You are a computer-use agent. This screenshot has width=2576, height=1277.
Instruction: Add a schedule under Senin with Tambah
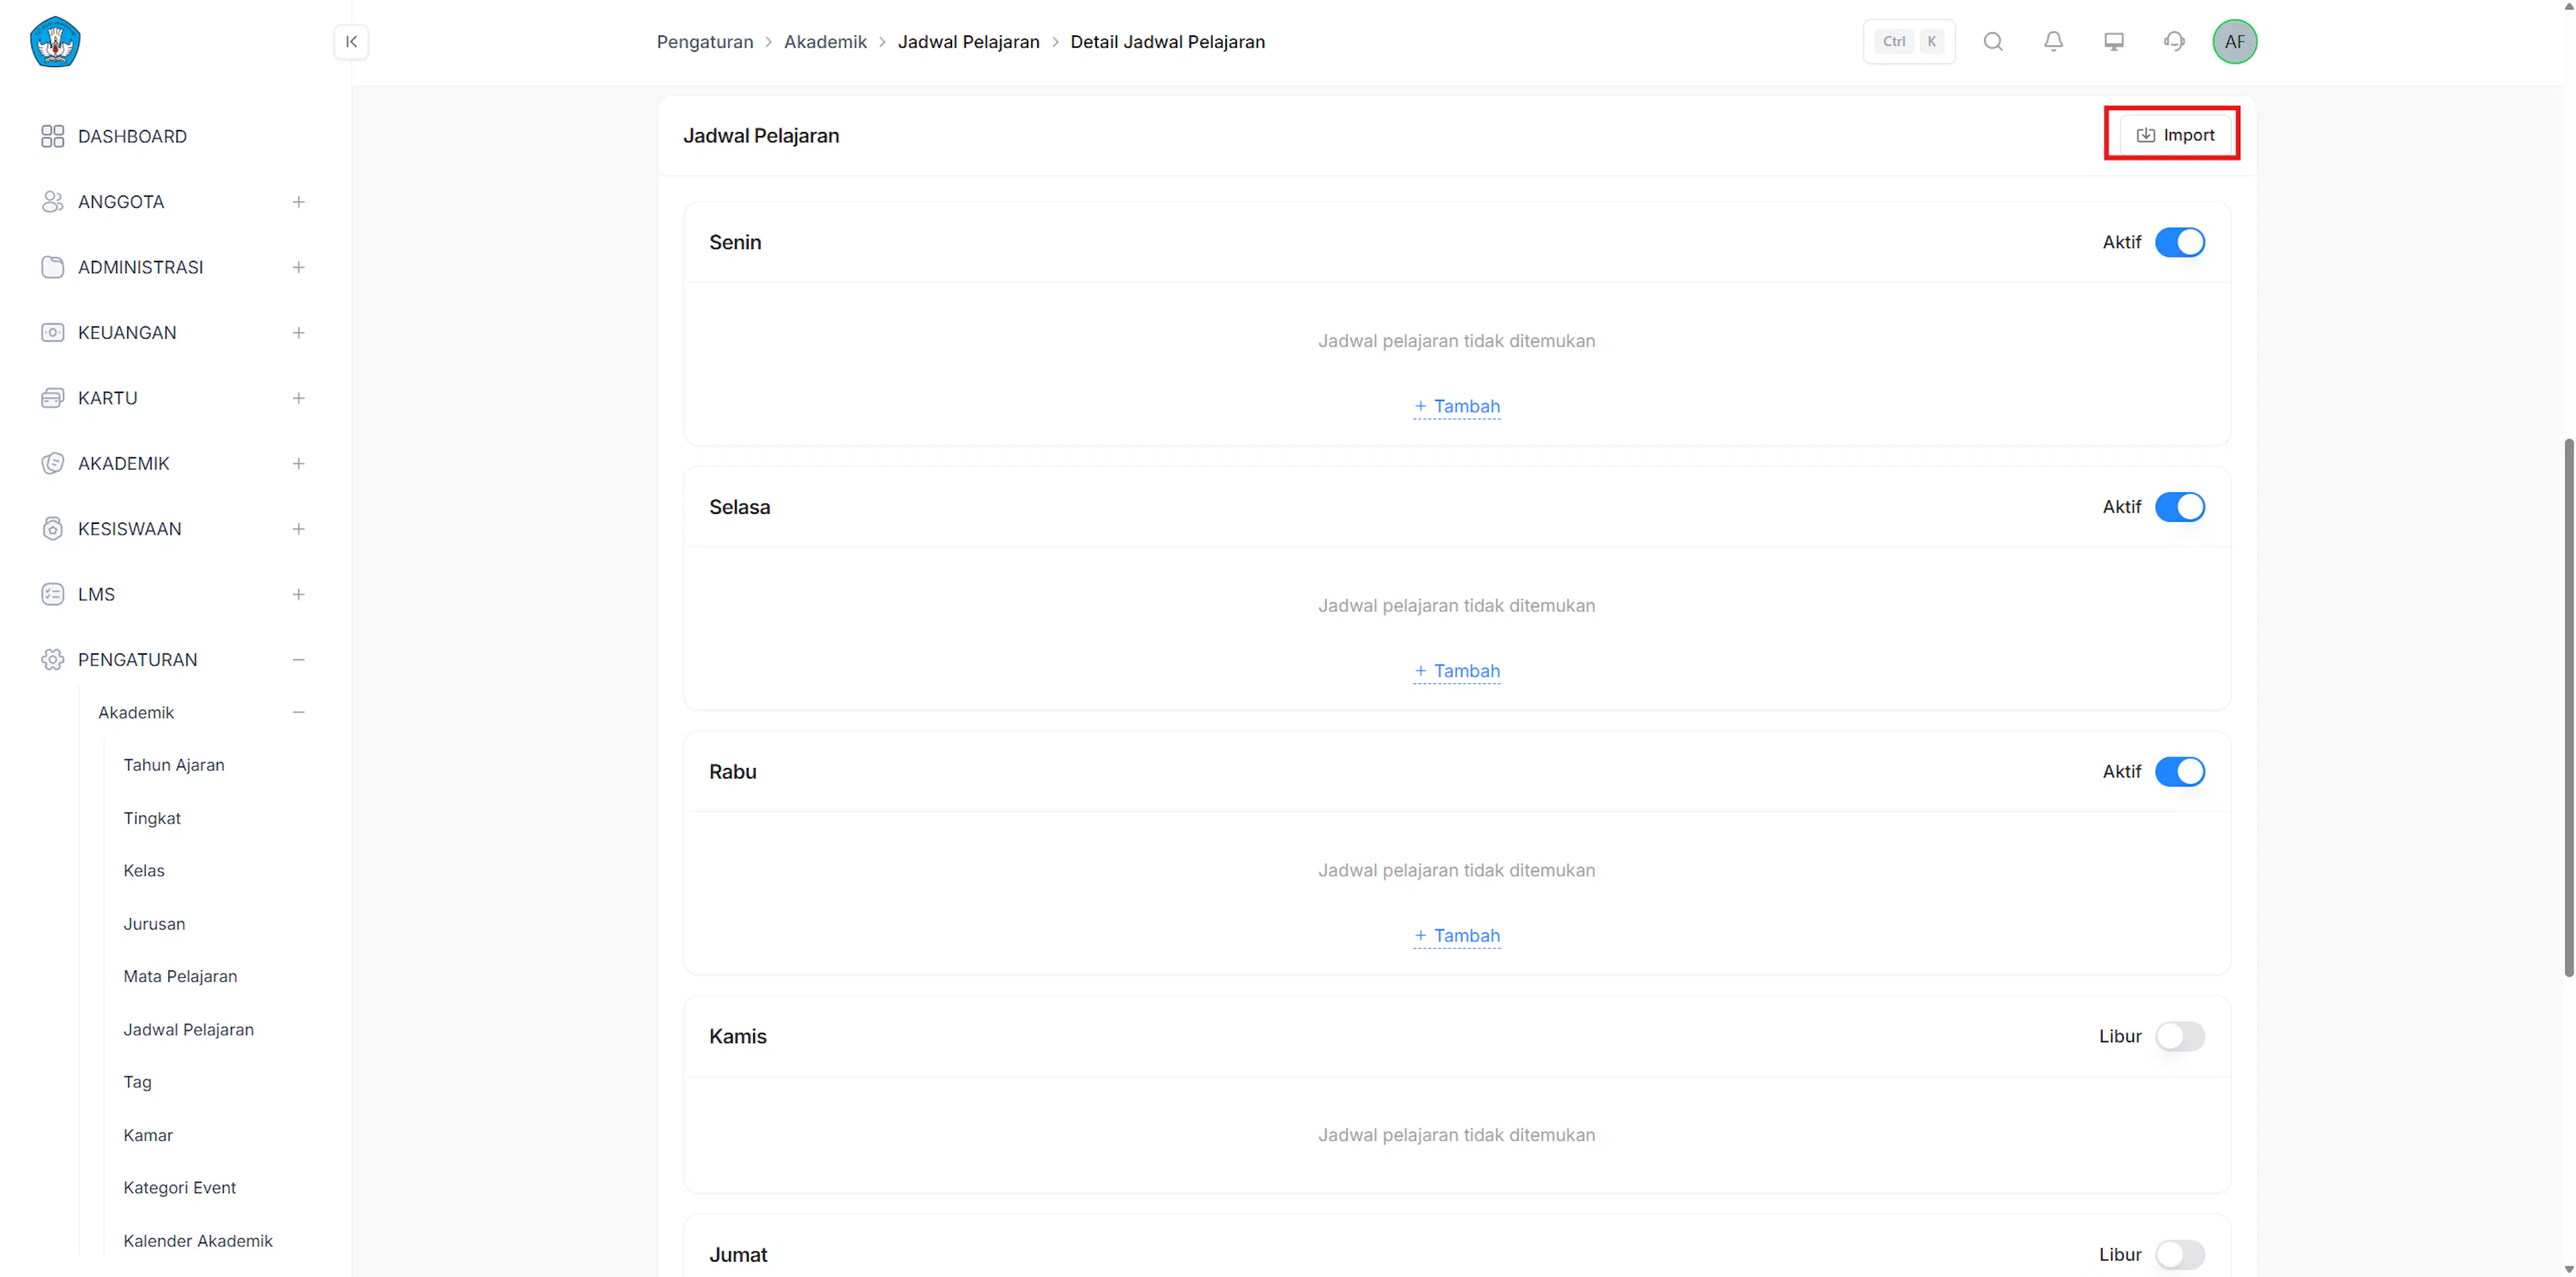pyautogui.click(x=1456, y=406)
